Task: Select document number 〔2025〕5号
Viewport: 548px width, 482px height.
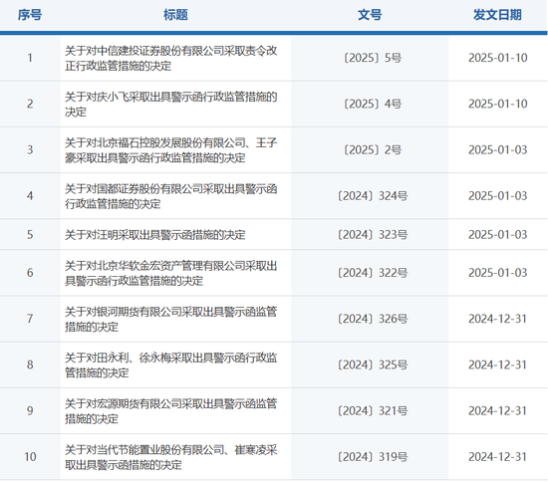Action: pos(373,58)
